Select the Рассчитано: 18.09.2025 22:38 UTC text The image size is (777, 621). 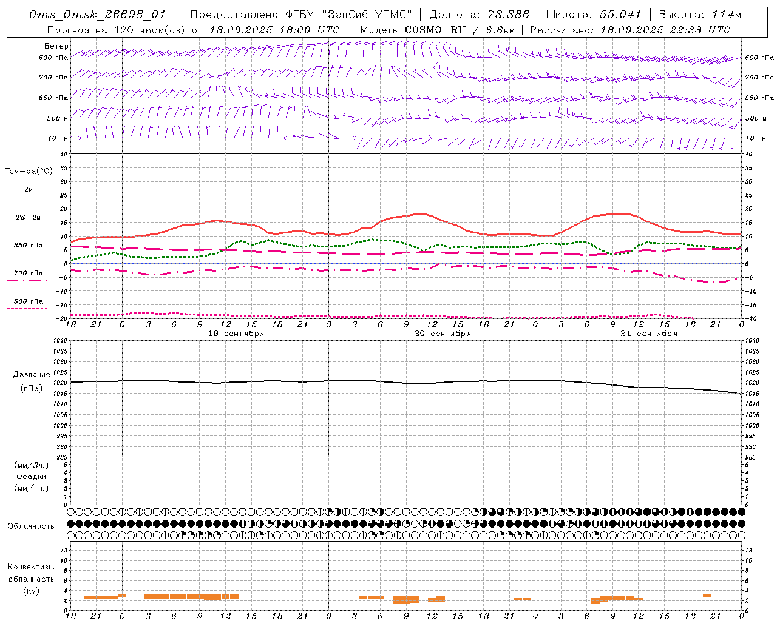click(x=630, y=30)
